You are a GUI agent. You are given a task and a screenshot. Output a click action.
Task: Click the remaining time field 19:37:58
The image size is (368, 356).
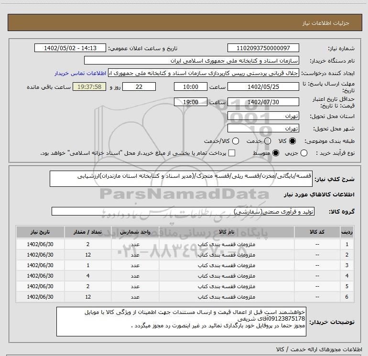pos(89,86)
